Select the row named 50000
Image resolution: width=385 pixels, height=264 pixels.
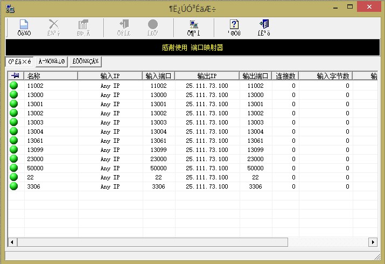coord(193,168)
